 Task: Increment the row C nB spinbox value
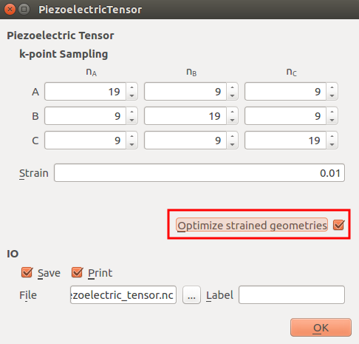[x=232, y=136]
